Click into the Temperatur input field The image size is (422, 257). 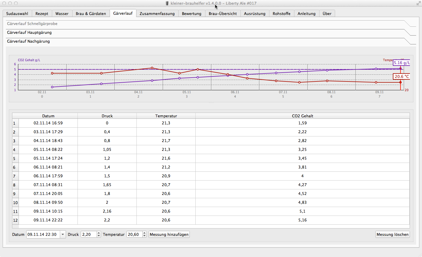(134, 234)
